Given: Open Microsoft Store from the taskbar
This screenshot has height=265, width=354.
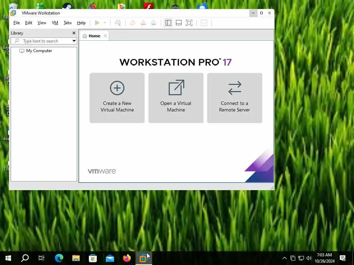Looking at the screenshot, I should (x=93, y=258).
